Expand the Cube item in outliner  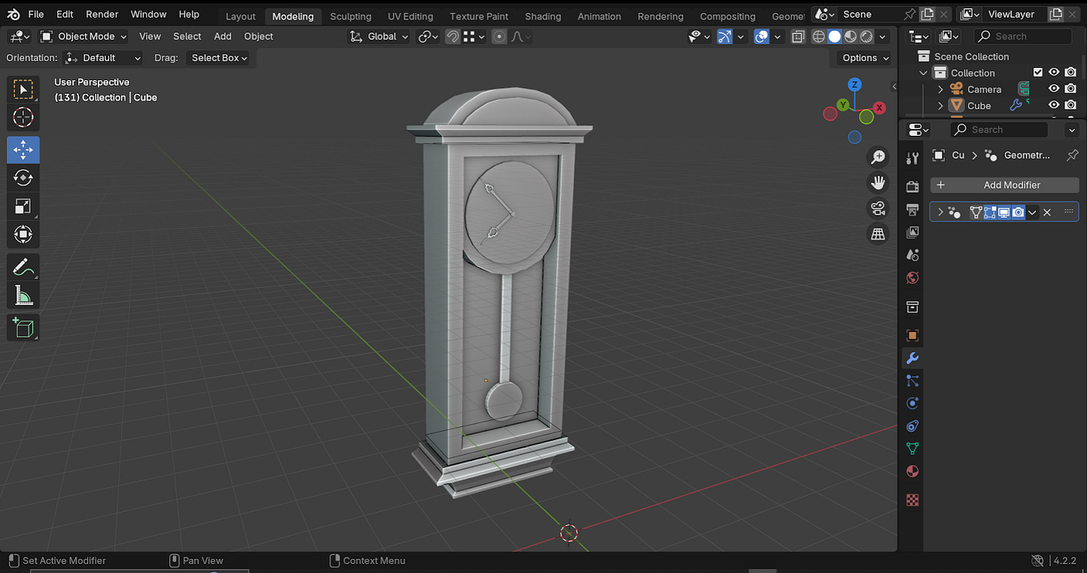941,106
